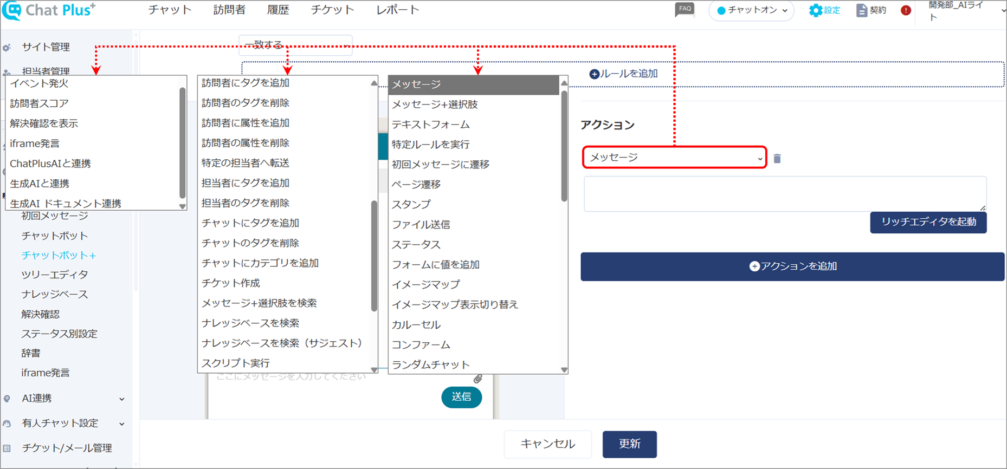This screenshot has width=1007, height=469.
Task: Open 辞書 in the sidebar
Action: coord(31,353)
